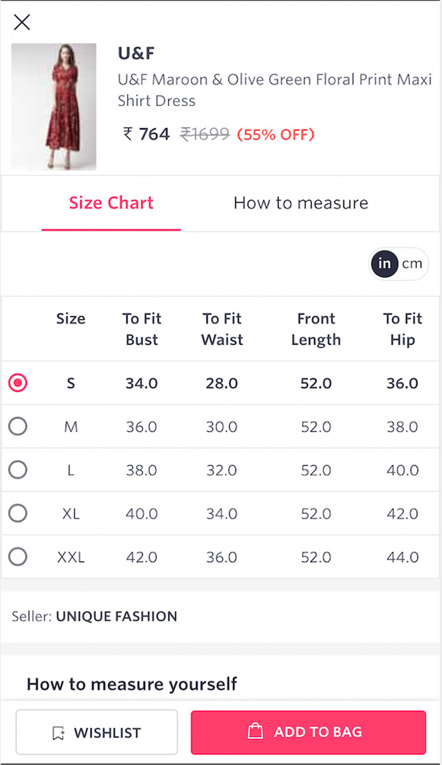Switch units to cm
Image resolution: width=442 pixels, height=765 pixels.
412,263
